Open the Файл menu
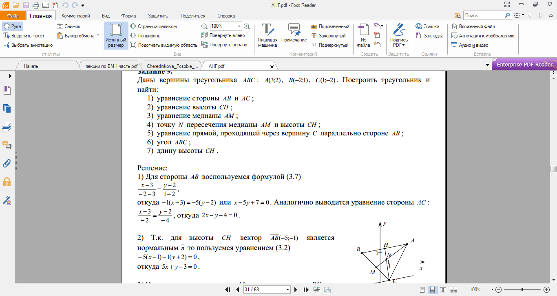 13,16
